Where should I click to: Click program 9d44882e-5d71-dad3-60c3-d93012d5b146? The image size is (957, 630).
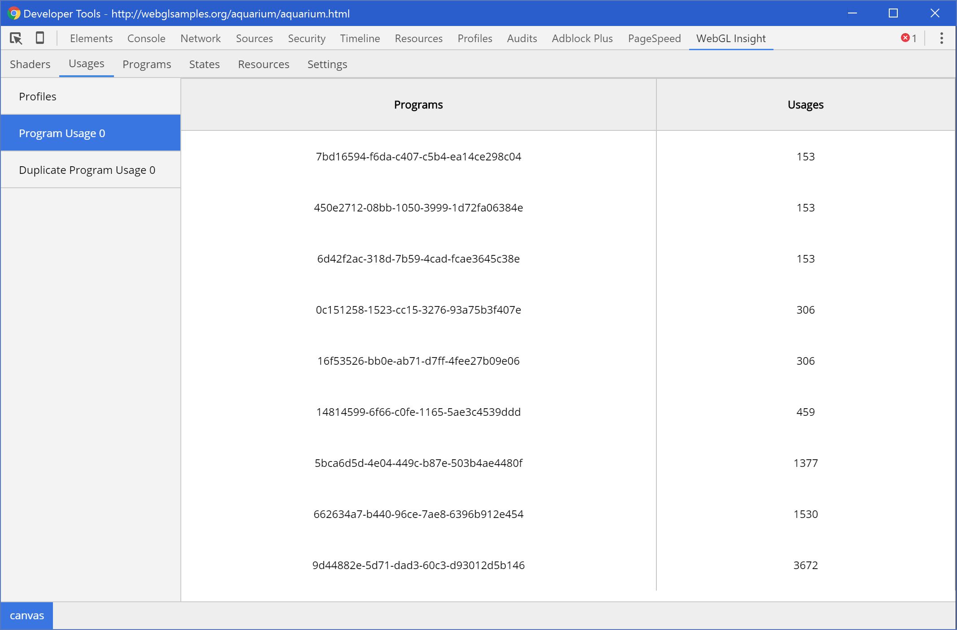click(x=418, y=565)
